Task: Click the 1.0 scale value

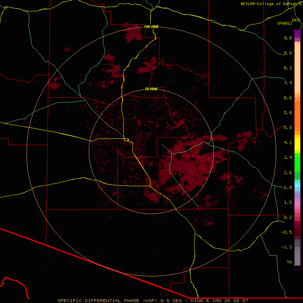Action: tap(288, 202)
